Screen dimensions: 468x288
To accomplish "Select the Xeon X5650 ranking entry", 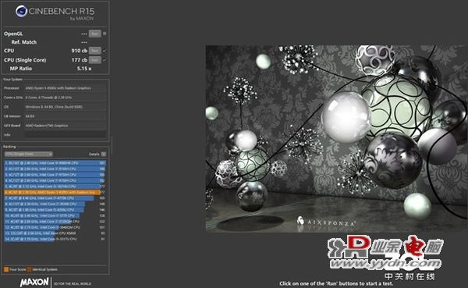I will (55, 233).
